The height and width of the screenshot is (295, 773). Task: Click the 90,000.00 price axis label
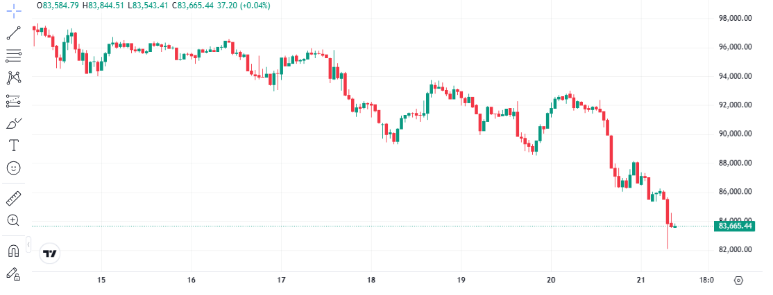(x=736, y=134)
